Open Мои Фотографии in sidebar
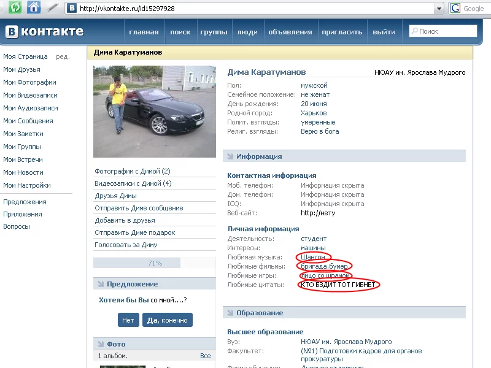This screenshot has width=491, height=368. [x=29, y=82]
